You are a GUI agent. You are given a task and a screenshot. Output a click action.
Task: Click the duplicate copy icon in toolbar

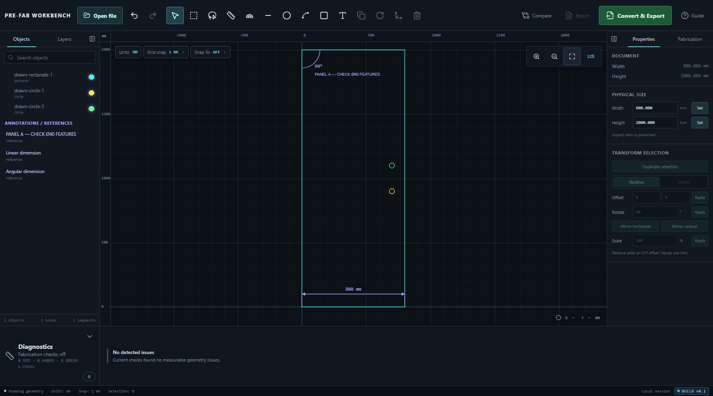click(x=361, y=15)
